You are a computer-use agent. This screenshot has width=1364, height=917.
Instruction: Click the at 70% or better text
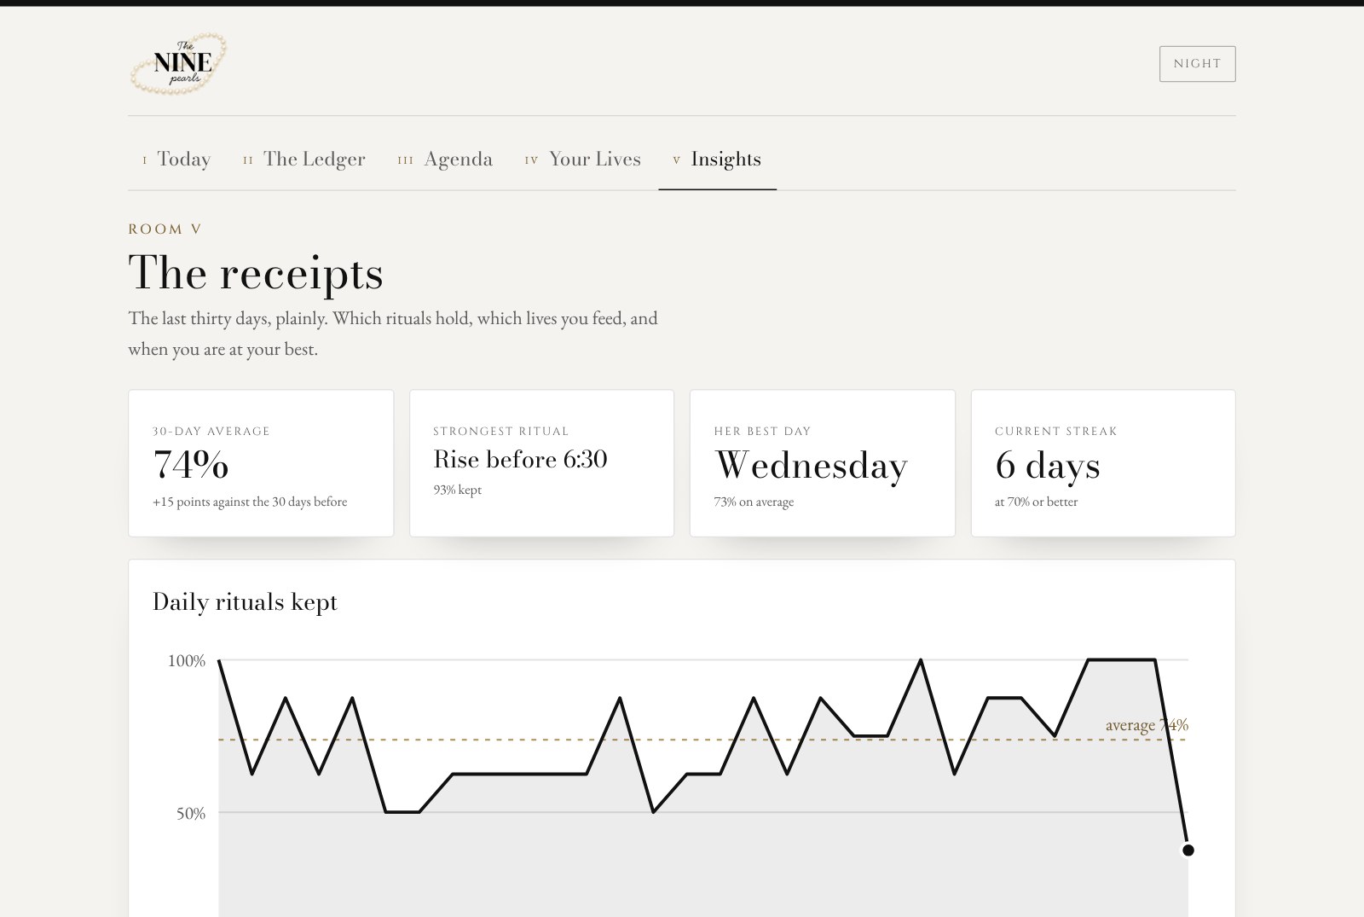point(1036,502)
